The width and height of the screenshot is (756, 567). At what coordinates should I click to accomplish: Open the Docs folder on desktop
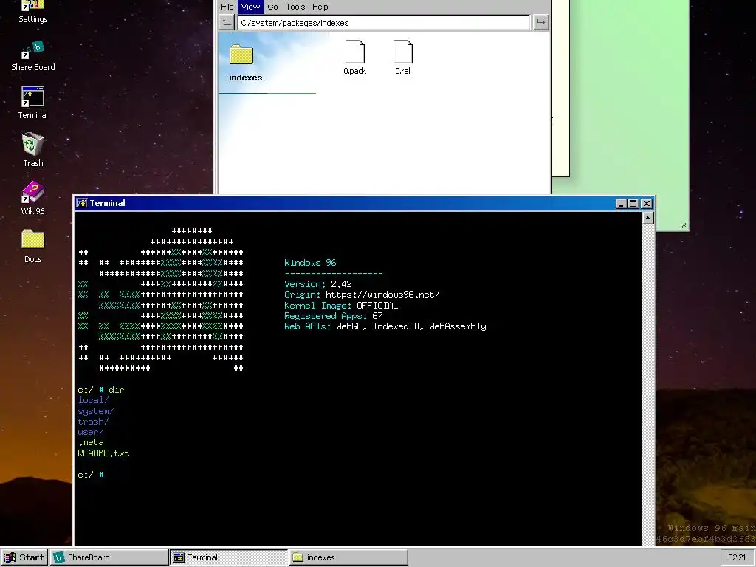[32, 246]
